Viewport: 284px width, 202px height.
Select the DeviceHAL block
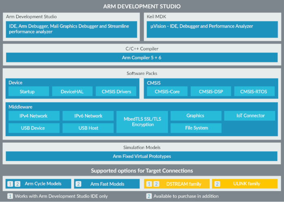(x=72, y=91)
